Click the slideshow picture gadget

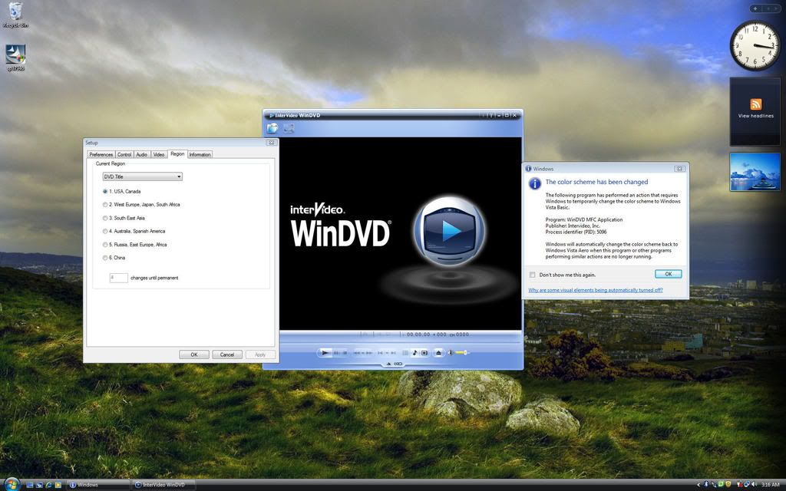[755, 172]
